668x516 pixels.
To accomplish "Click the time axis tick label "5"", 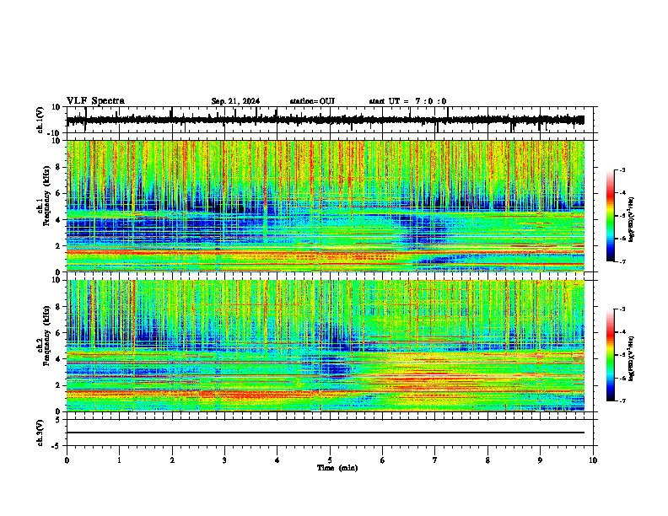I will pos(330,460).
